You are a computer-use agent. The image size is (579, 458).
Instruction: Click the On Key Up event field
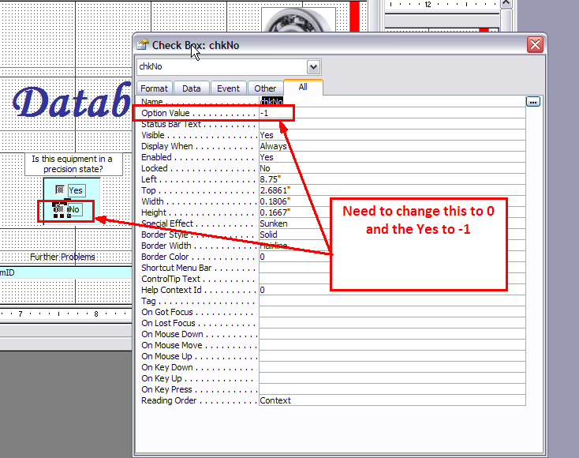click(392, 378)
